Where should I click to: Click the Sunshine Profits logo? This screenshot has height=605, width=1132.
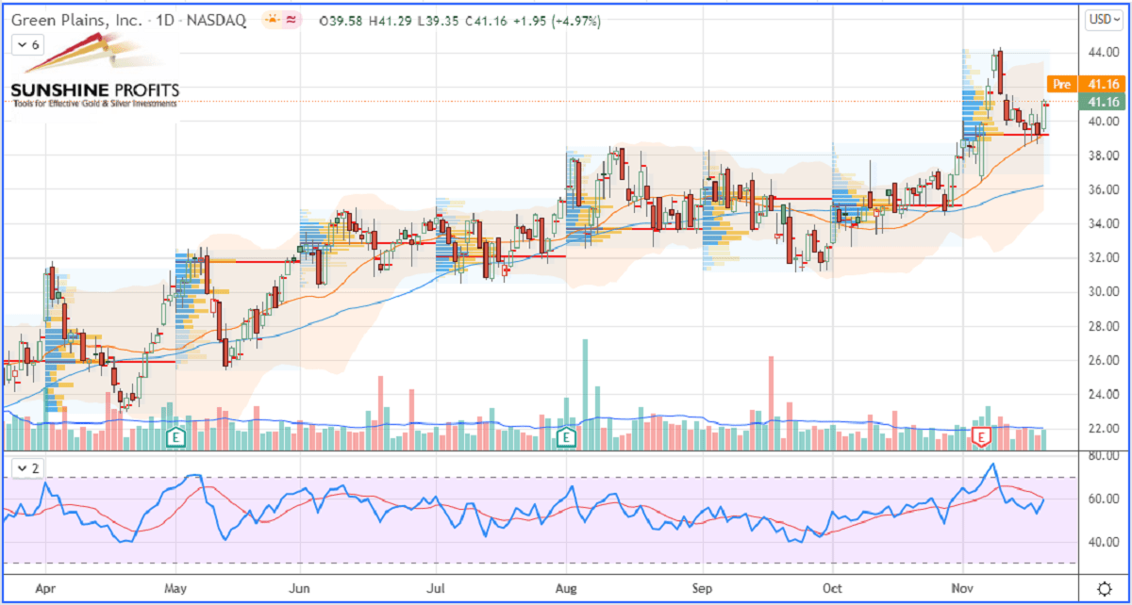click(92, 74)
